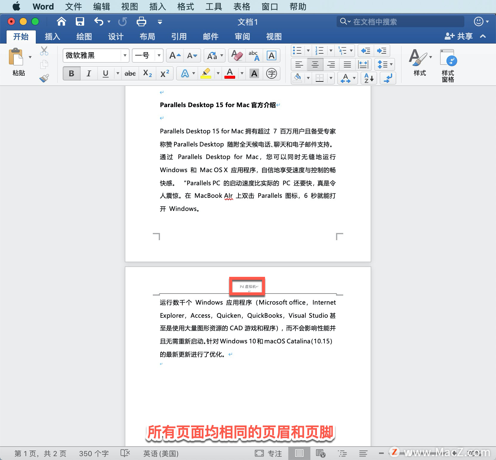
Task: Open spelling check book icon in status bar
Action: (125, 453)
